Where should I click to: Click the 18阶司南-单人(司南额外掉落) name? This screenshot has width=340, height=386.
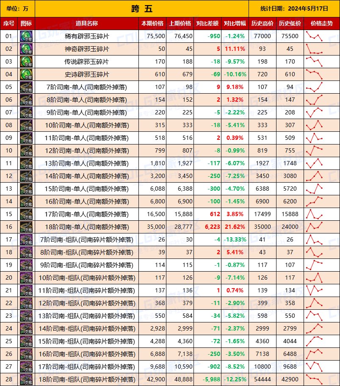[x=87, y=227]
